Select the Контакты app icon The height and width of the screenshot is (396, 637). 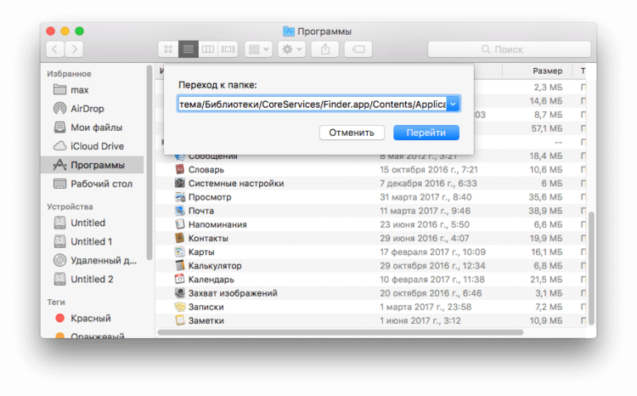pyautogui.click(x=179, y=238)
